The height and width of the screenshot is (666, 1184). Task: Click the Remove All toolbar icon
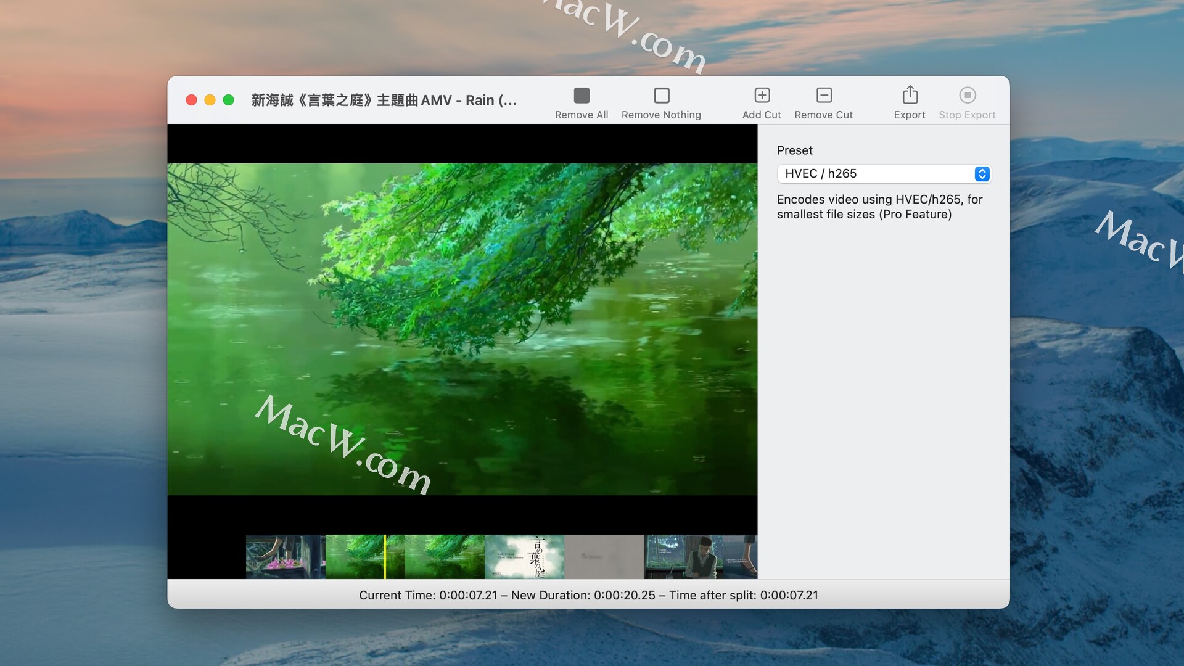(582, 96)
